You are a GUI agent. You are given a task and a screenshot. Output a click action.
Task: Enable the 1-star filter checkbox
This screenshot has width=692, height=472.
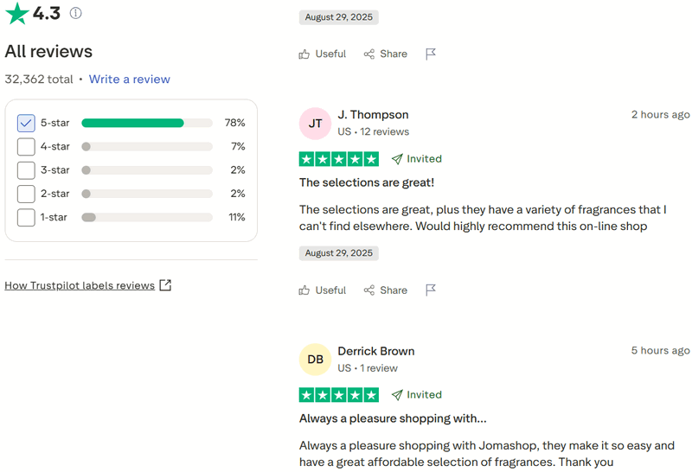click(x=26, y=217)
